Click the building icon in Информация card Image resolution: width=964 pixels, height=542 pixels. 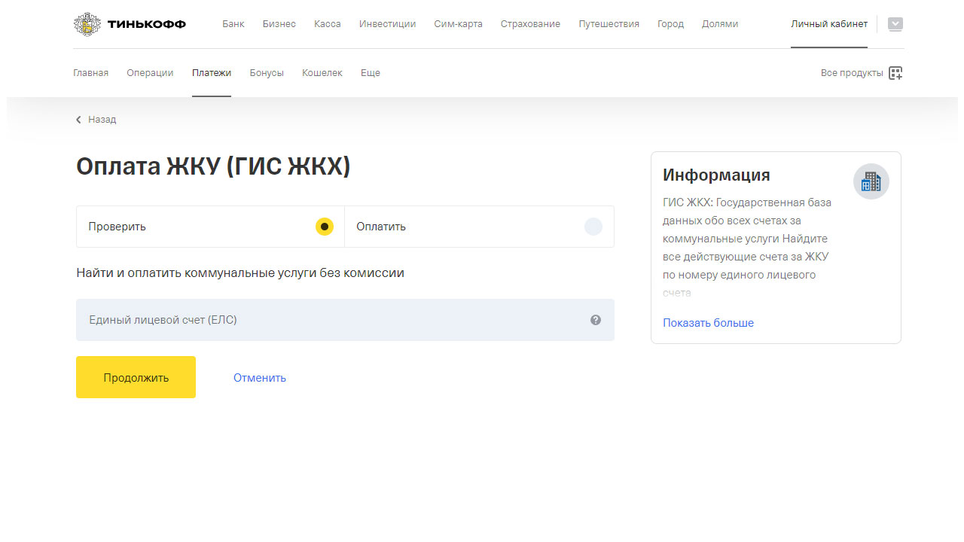coord(871,181)
